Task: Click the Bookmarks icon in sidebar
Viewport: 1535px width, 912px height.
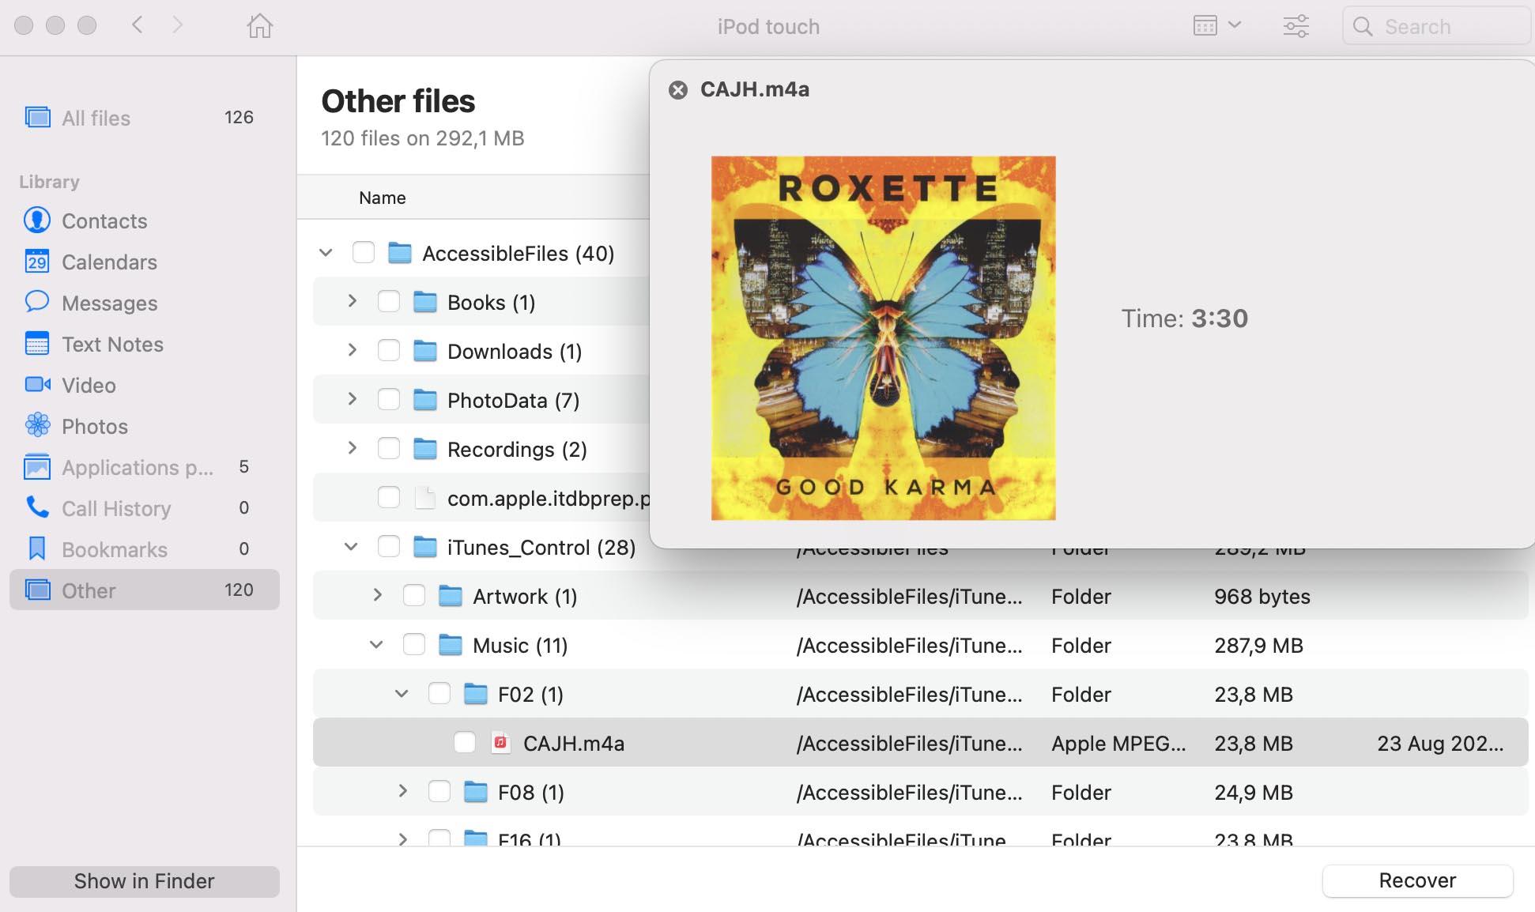Action: pos(37,548)
